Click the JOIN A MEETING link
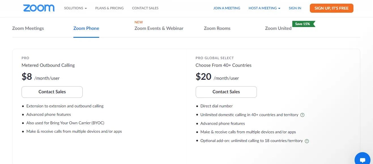The image size is (373, 164). [x=227, y=8]
